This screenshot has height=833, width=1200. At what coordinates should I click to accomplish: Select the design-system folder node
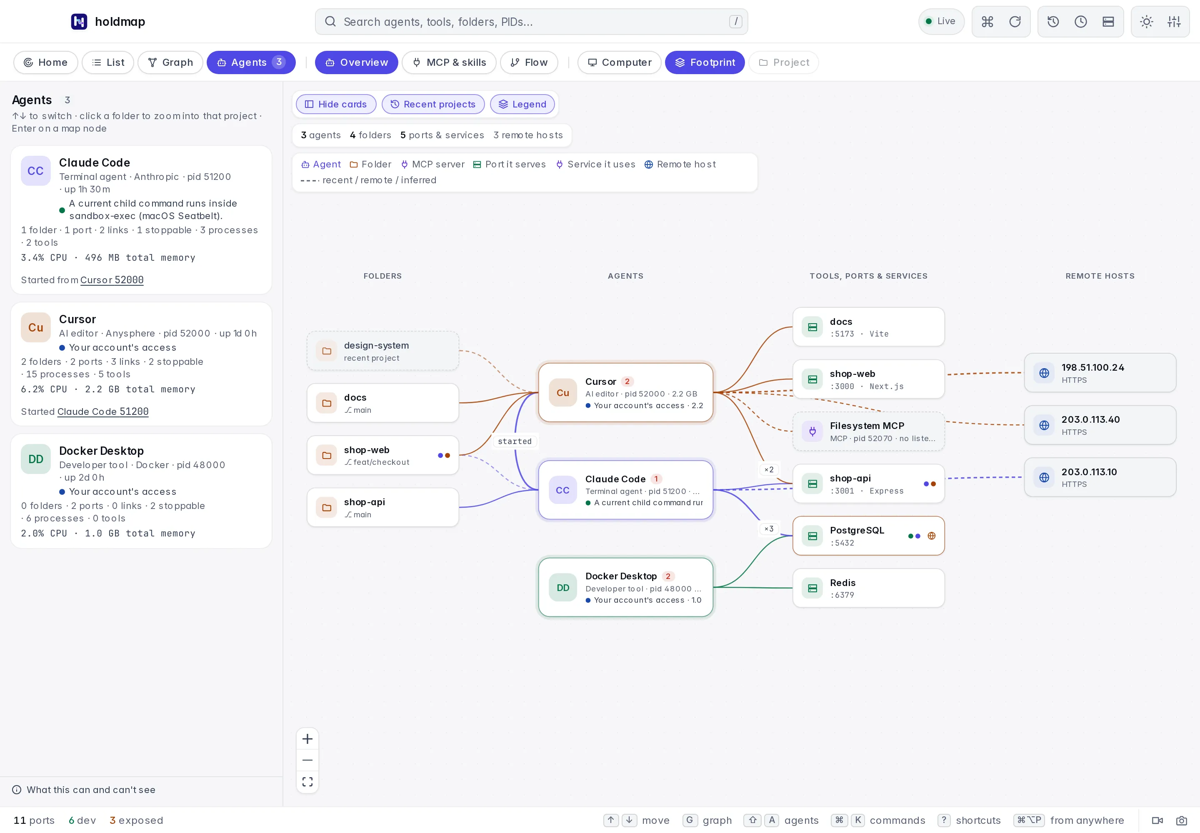[x=382, y=351]
